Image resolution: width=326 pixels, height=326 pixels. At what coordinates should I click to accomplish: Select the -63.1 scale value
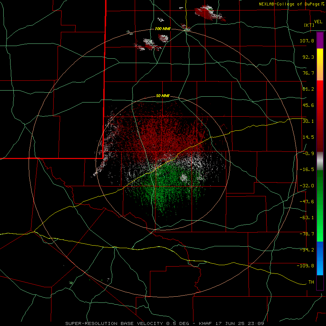click(x=307, y=218)
